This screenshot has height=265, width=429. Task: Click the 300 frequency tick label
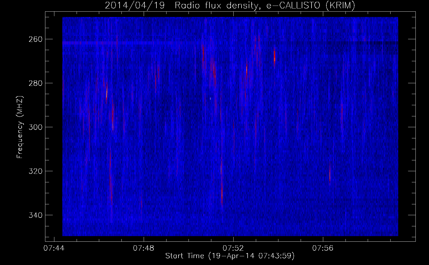(35, 127)
